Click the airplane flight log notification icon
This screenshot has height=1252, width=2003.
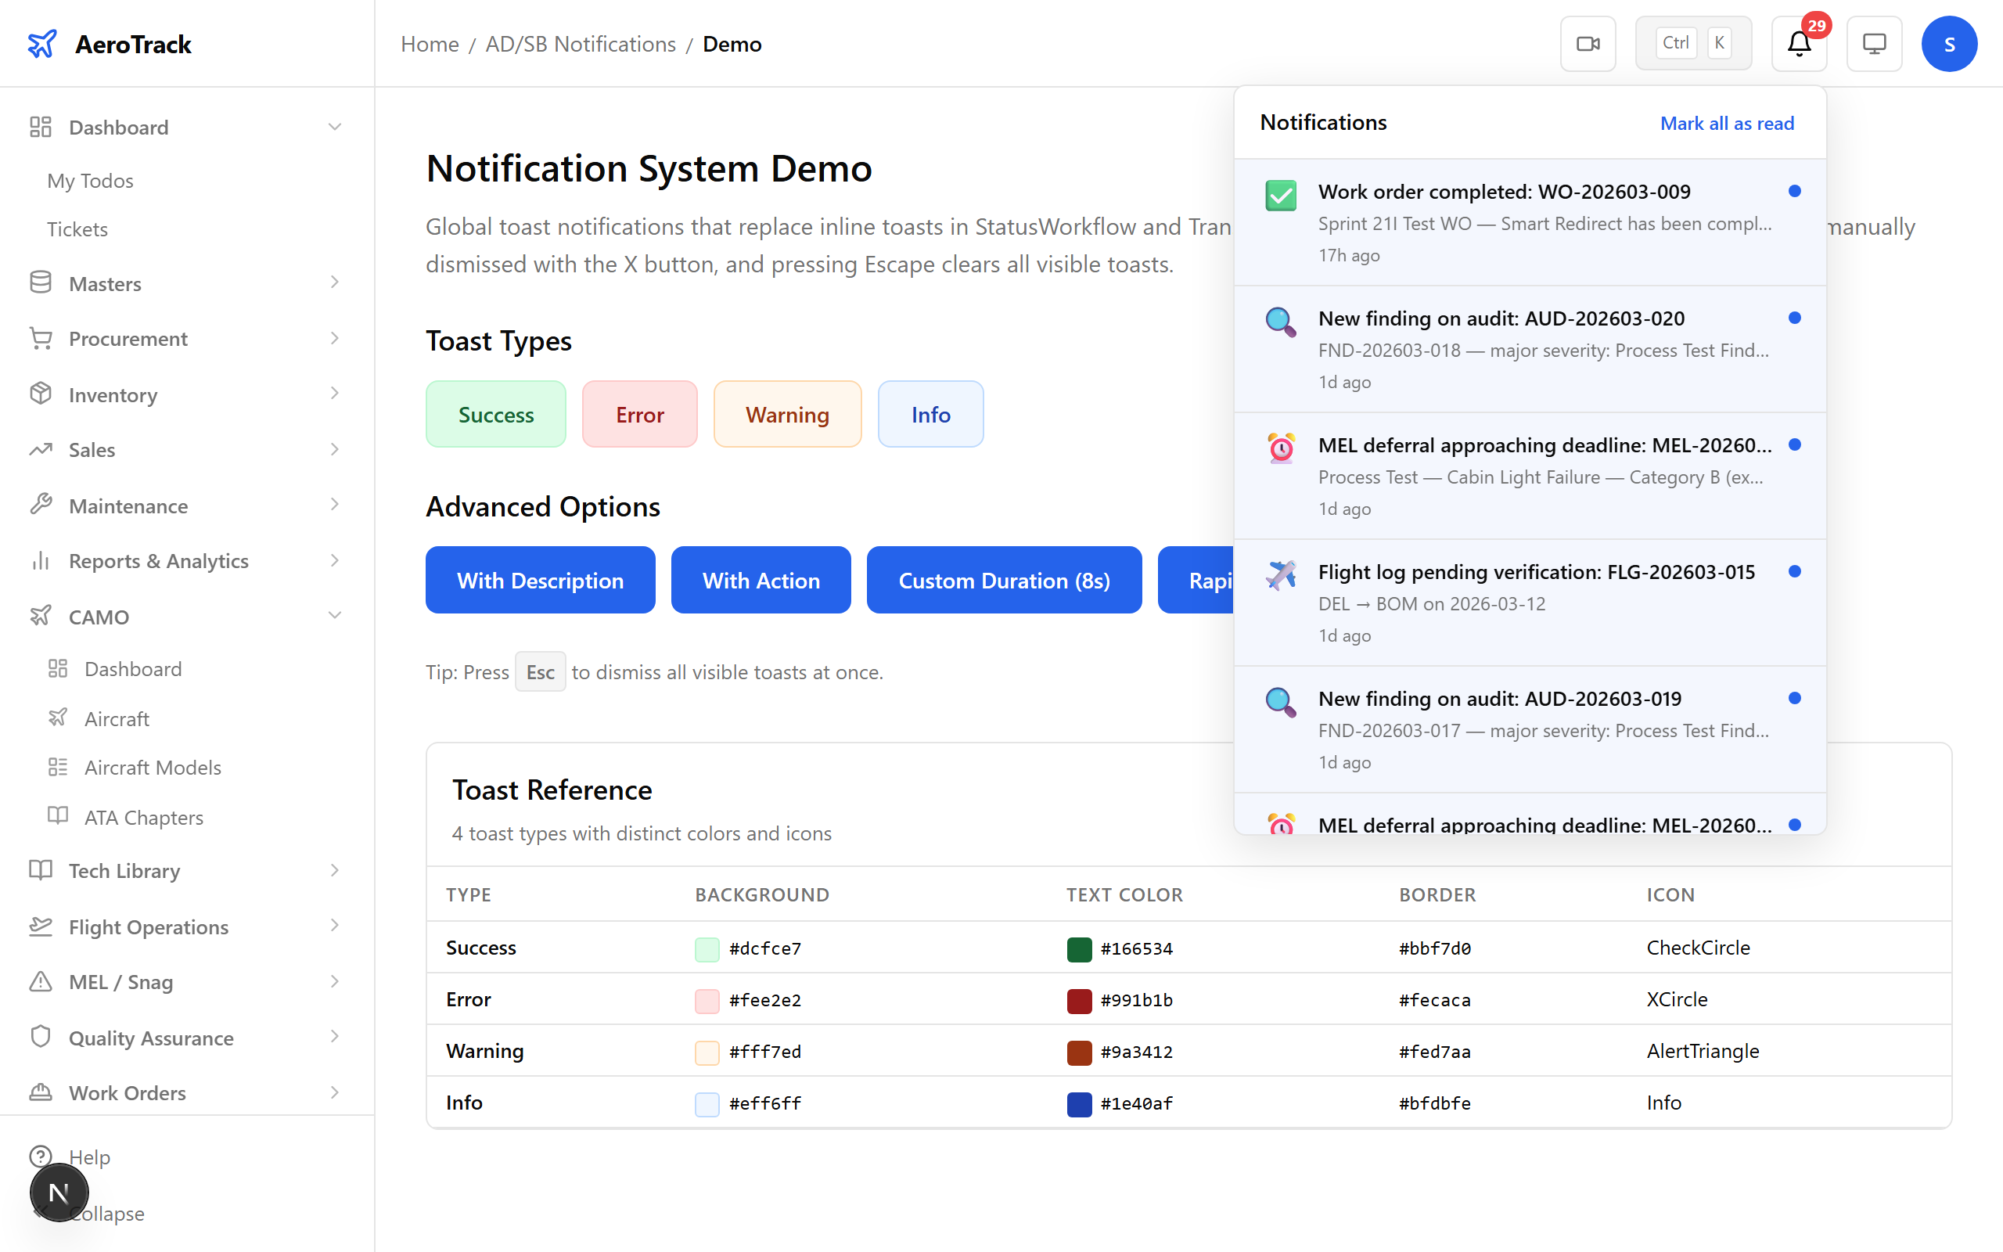[x=1280, y=574]
